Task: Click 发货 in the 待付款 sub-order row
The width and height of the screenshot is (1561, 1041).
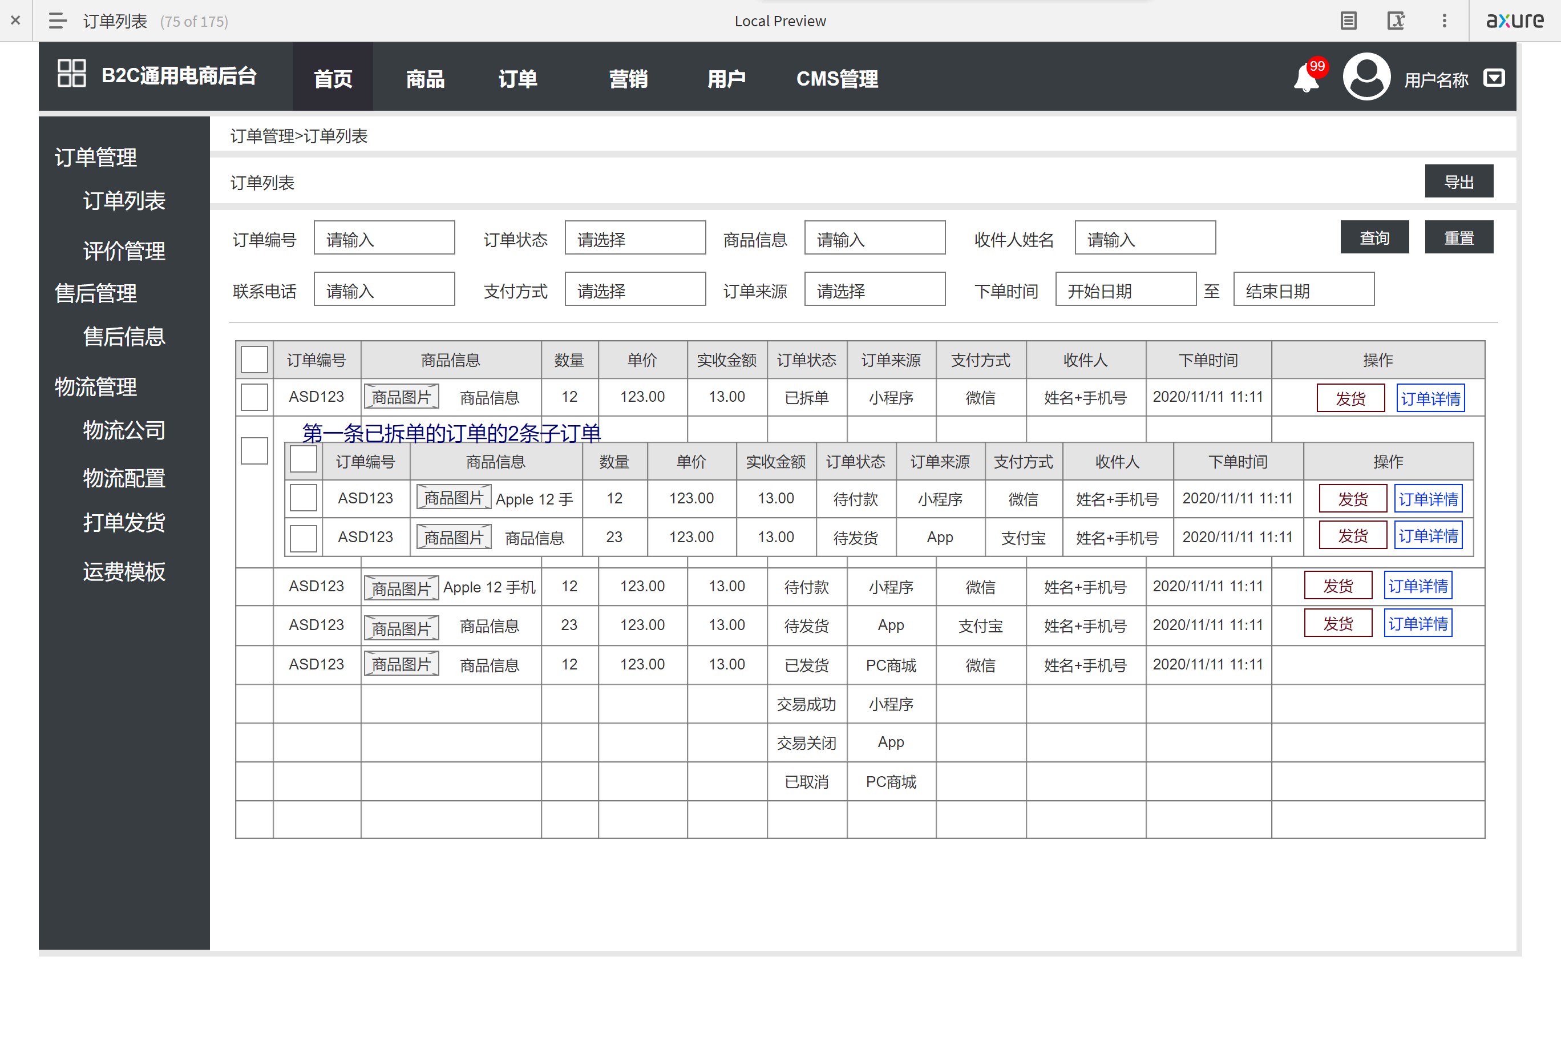Action: tap(1353, 499)
